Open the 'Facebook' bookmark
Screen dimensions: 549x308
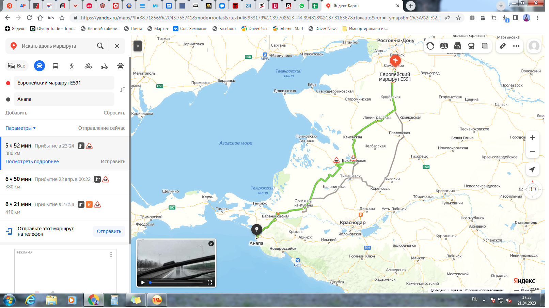click(224, 29)
